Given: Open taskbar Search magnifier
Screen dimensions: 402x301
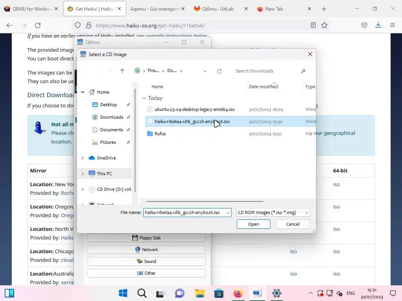Looking at the screenshot, I should (142, 293).
